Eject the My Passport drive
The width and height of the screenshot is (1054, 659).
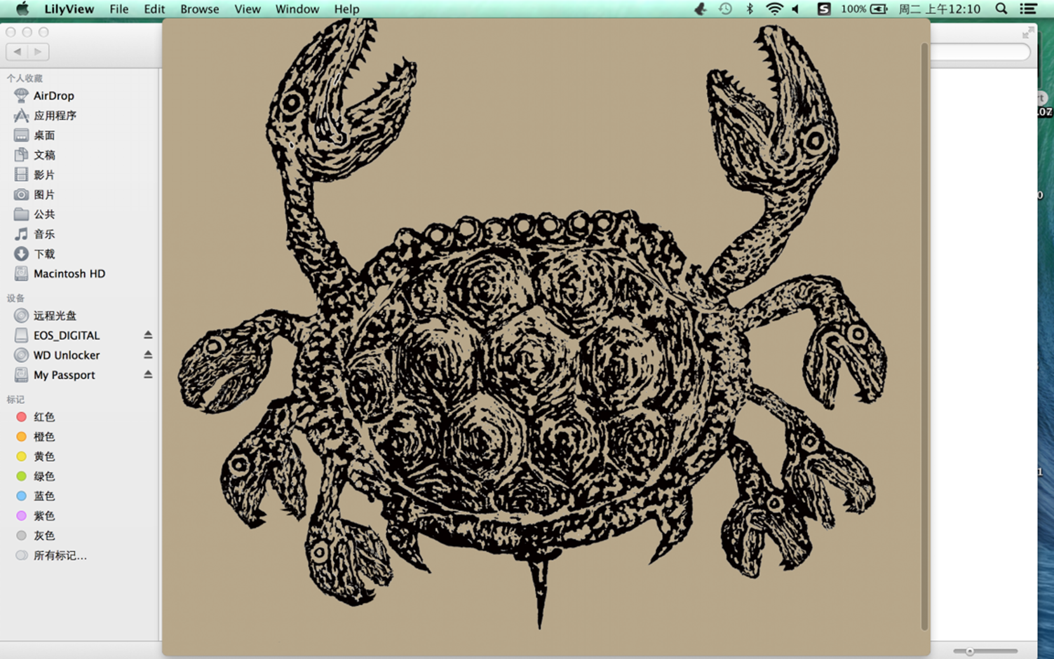point(148,374)
